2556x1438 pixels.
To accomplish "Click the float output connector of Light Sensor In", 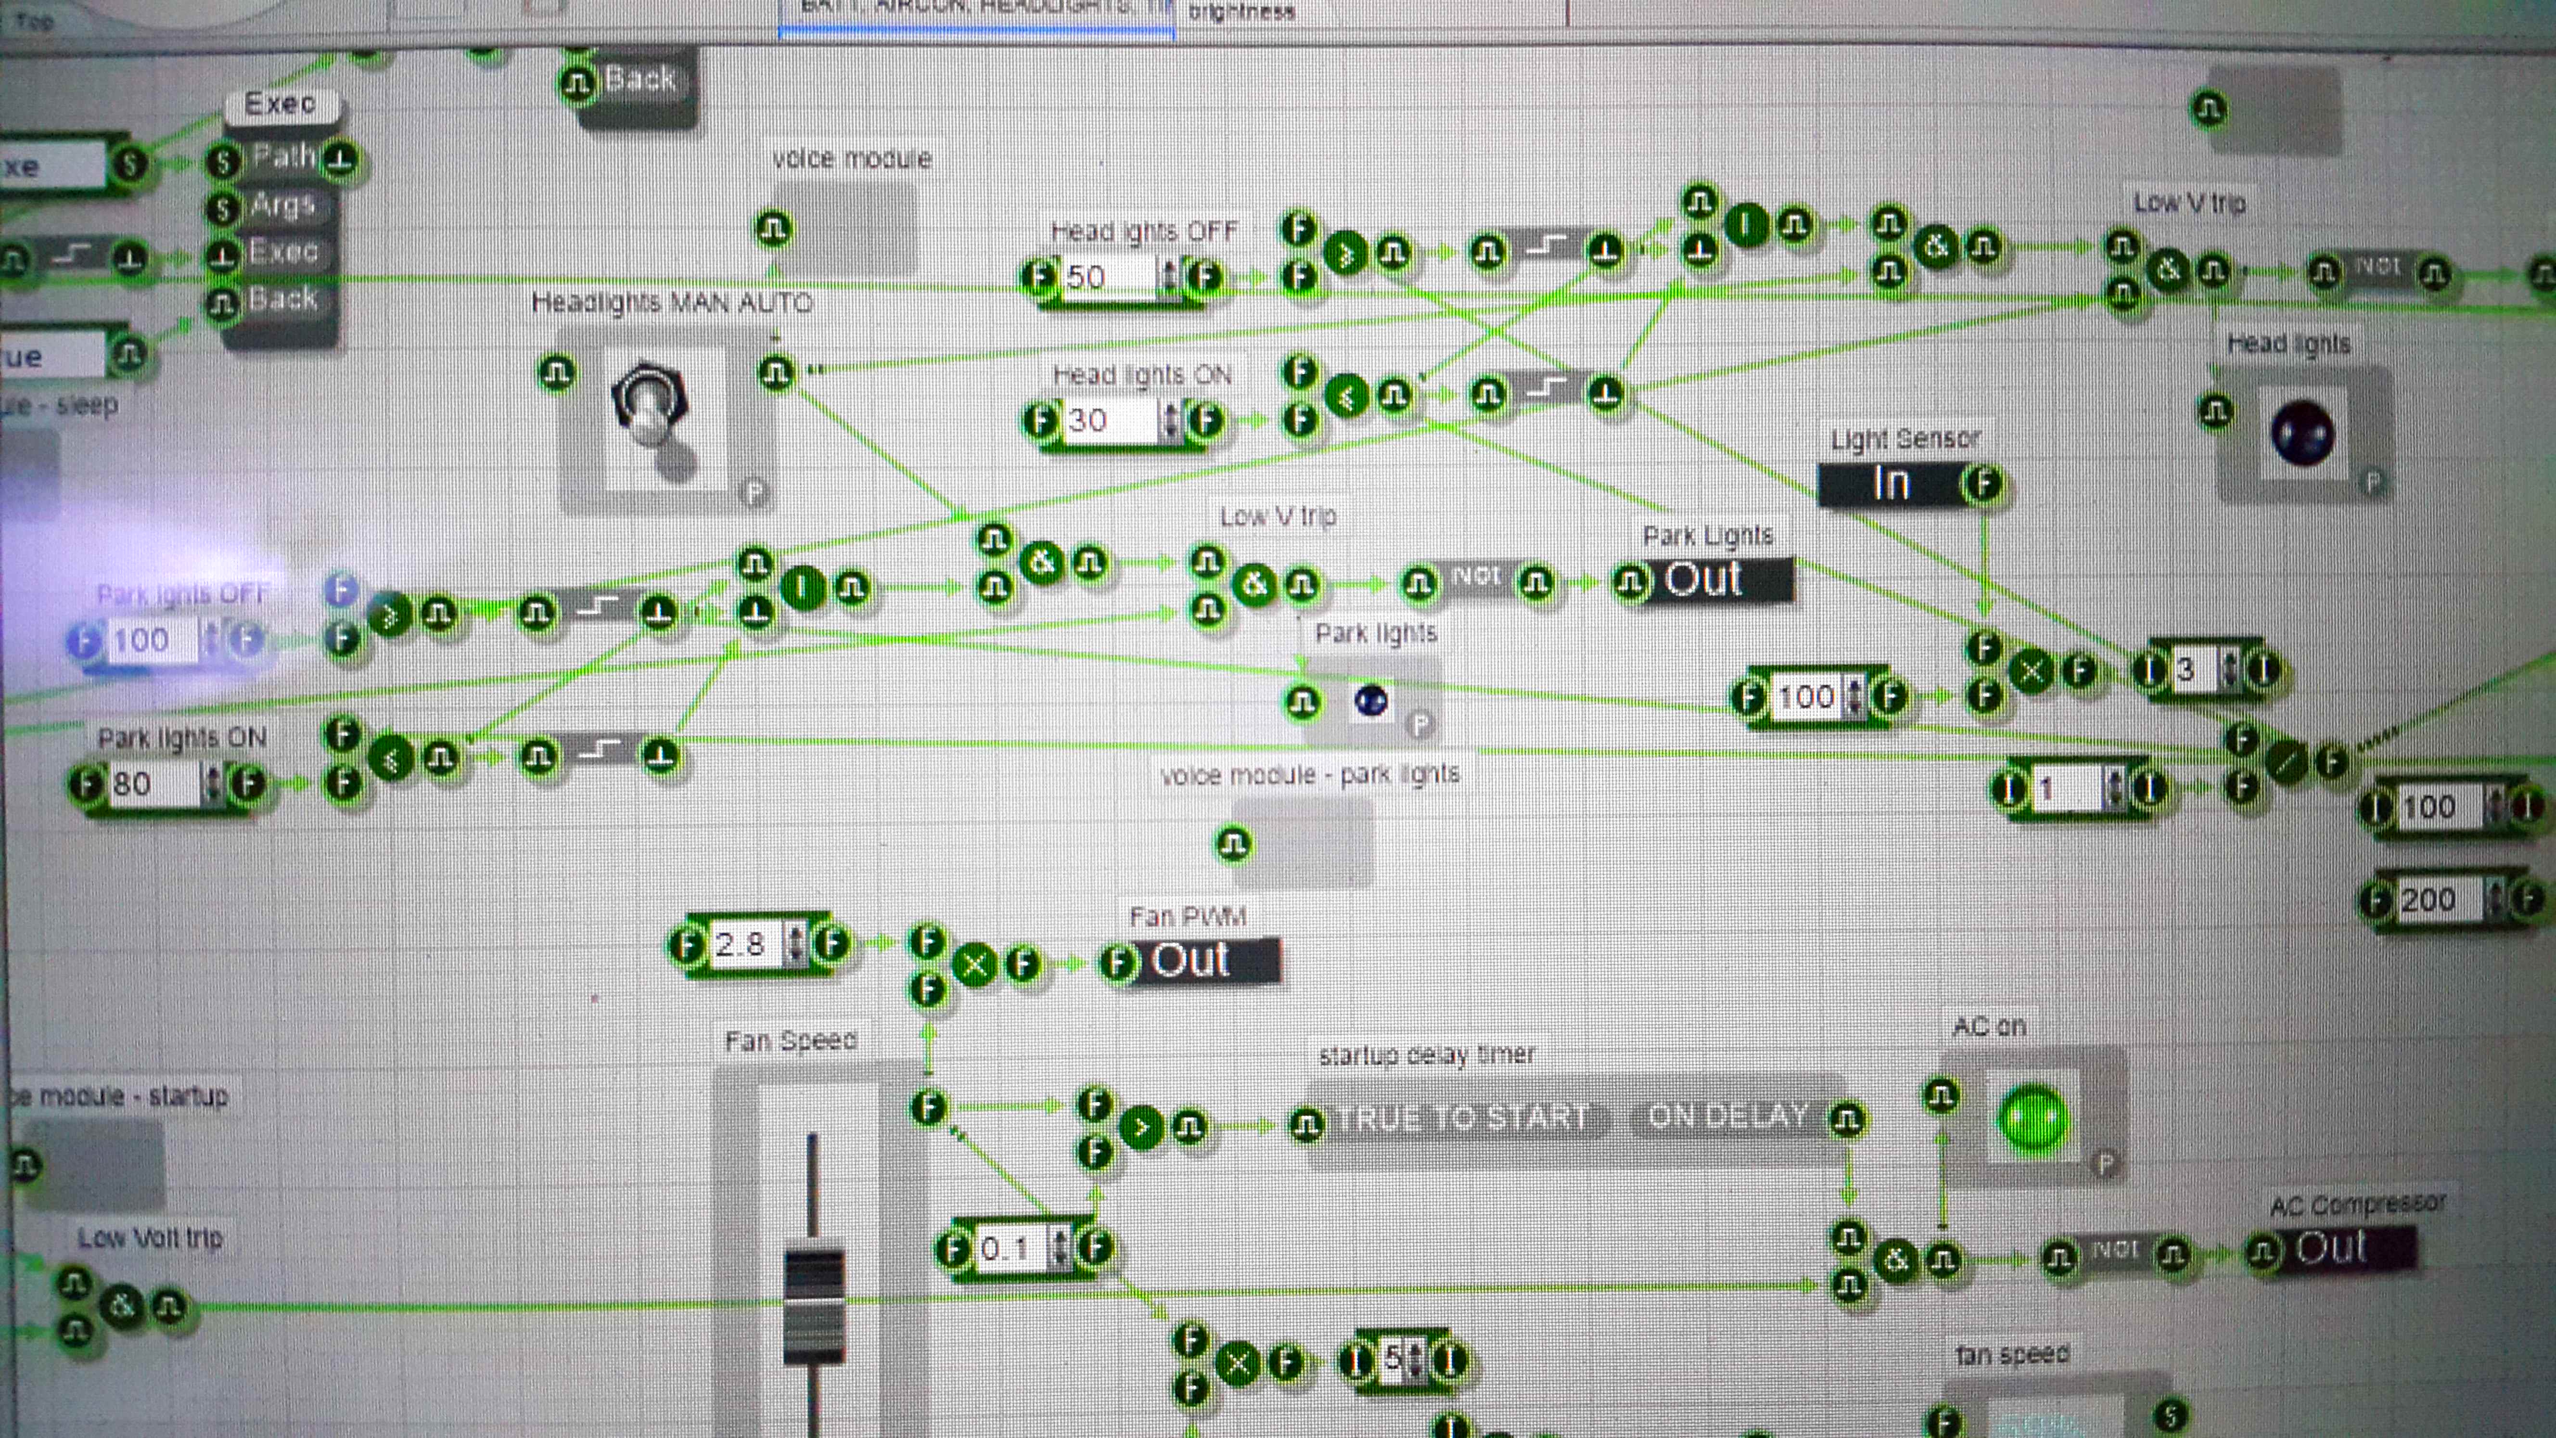I will [x=1983, y=484].
